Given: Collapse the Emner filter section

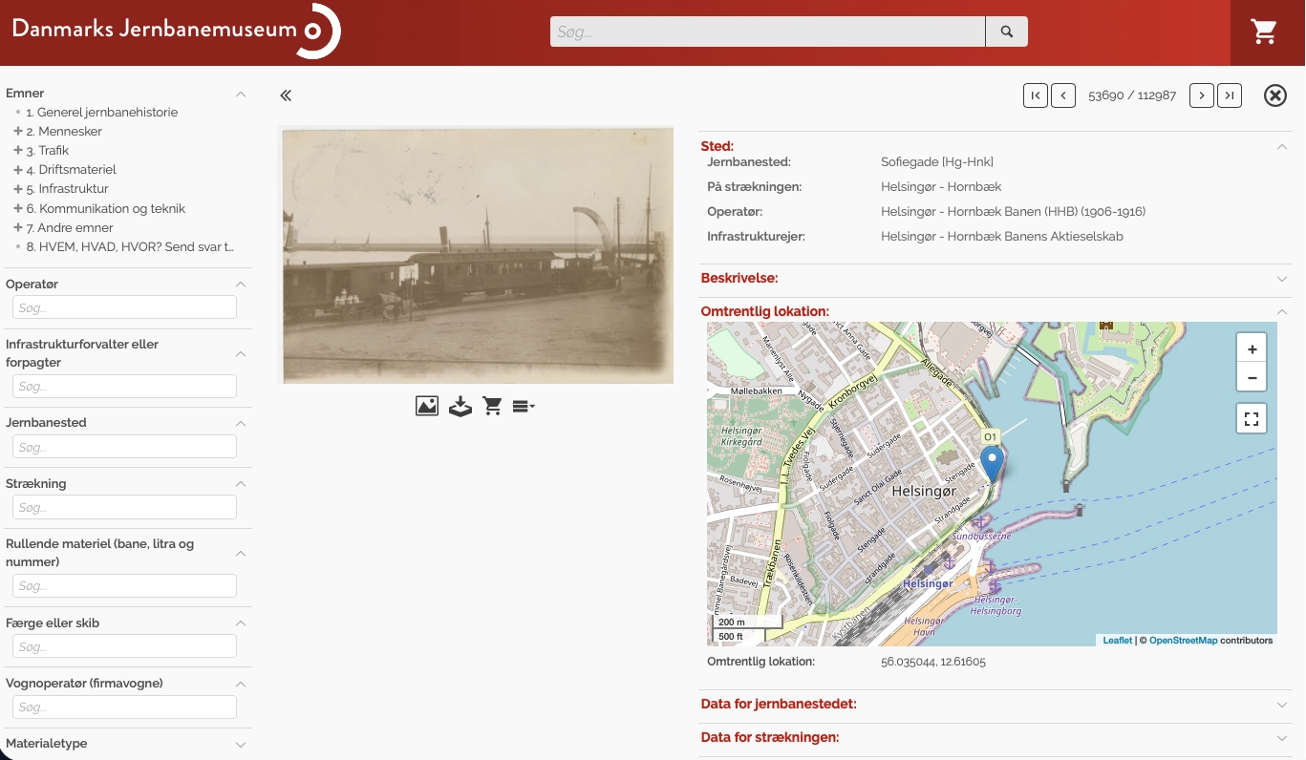Looking at the screenshot, I should click(x=241, y=94).
